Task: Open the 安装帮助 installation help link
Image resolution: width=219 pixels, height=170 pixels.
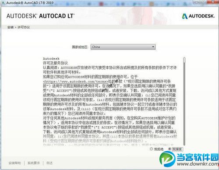Action: tap(14, 163)
